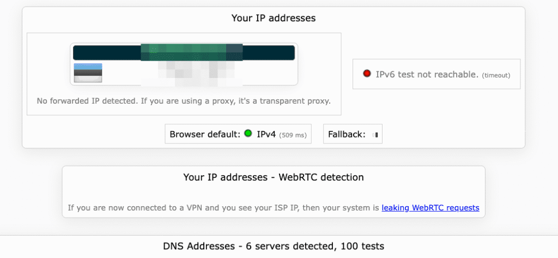Image resolution: width=558 pixels, height=258 pixels.
Task: Select the dark blurred IP address bar
Action: click(184, 53)
